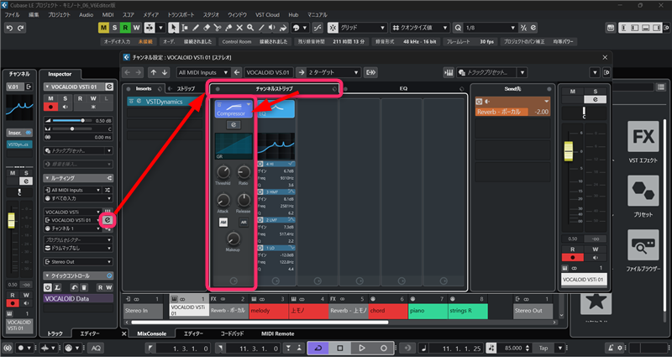Switch to the コードパッド tab
Viewport: 672px width, 357px height.
coord(232,333)
